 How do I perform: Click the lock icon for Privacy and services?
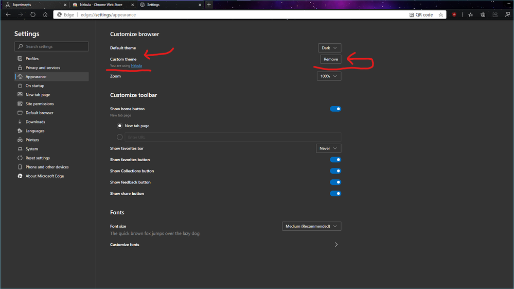pos(20,67)
